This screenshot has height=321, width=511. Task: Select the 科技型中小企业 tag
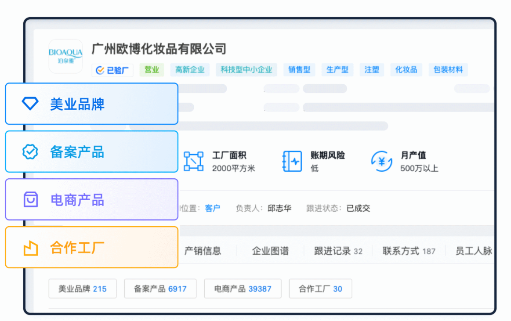tap(246, 69)
